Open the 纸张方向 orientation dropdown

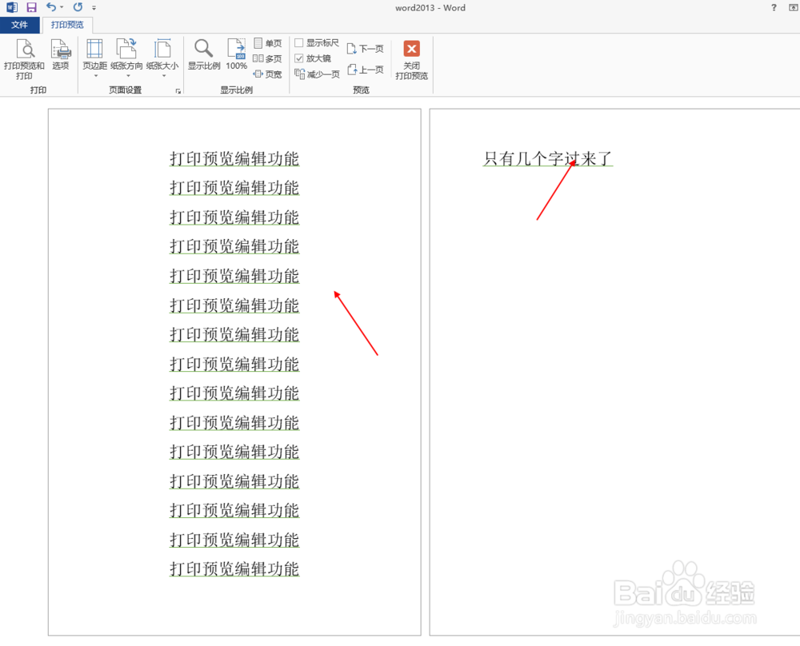(126, 58)
